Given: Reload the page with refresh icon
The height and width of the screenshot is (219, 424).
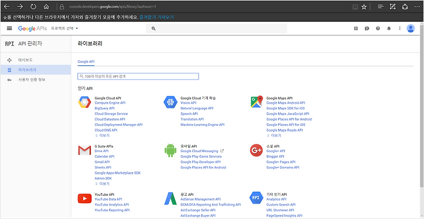Looking at the screenshot, I should [33, 6].
